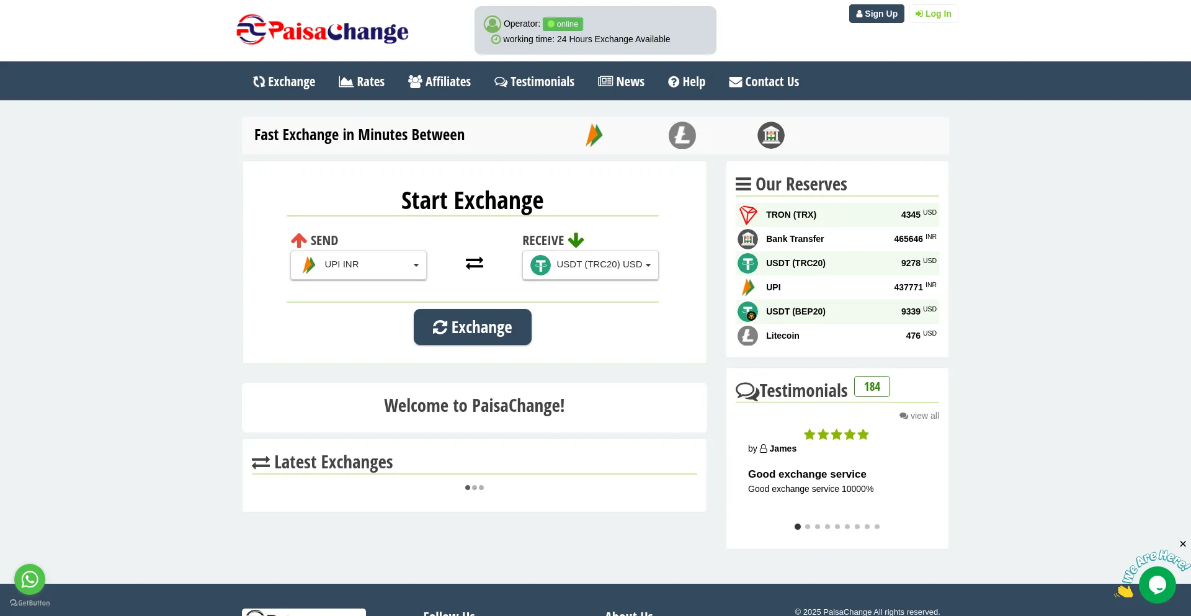Select the last testimonial carousel dot
Image resolution: width=1191 pixels, height=616 pixels.
pyautogui.click(x=877, y=527)
